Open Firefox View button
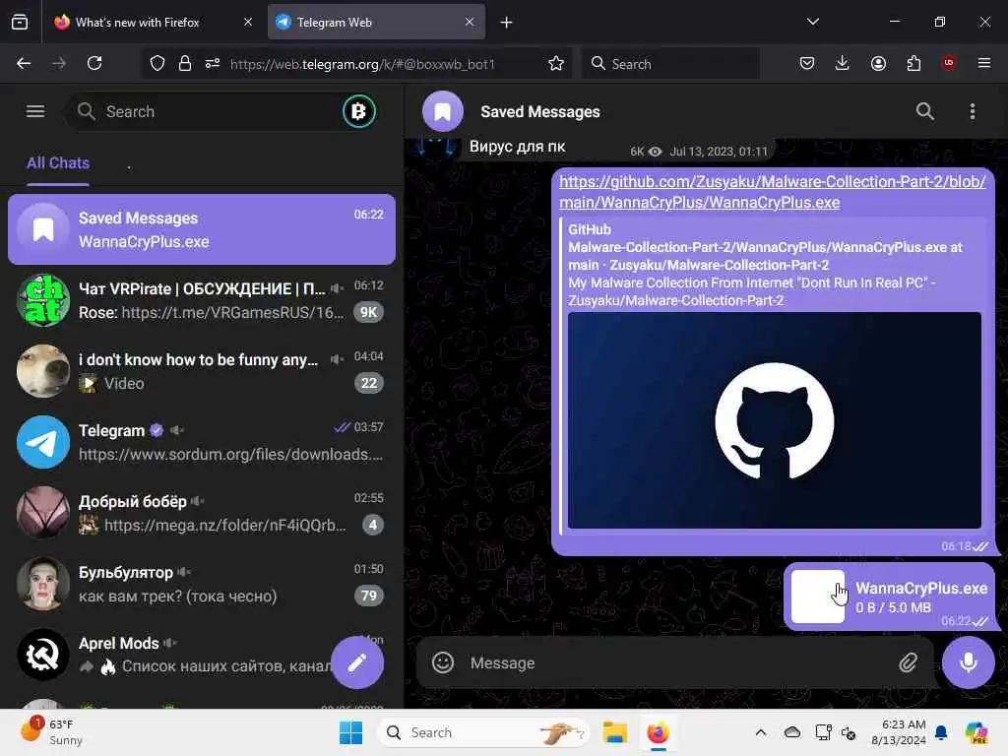This screenshot has height=756, width=1008. pos(20,22)
